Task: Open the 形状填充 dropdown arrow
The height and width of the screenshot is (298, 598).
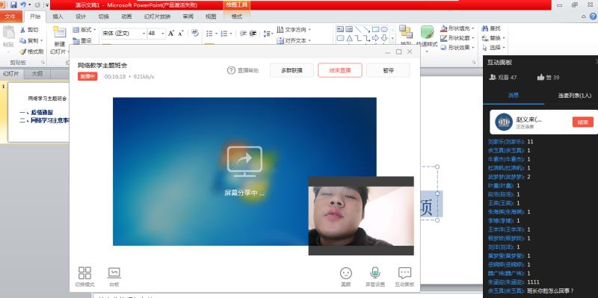Action: [473, 28]
